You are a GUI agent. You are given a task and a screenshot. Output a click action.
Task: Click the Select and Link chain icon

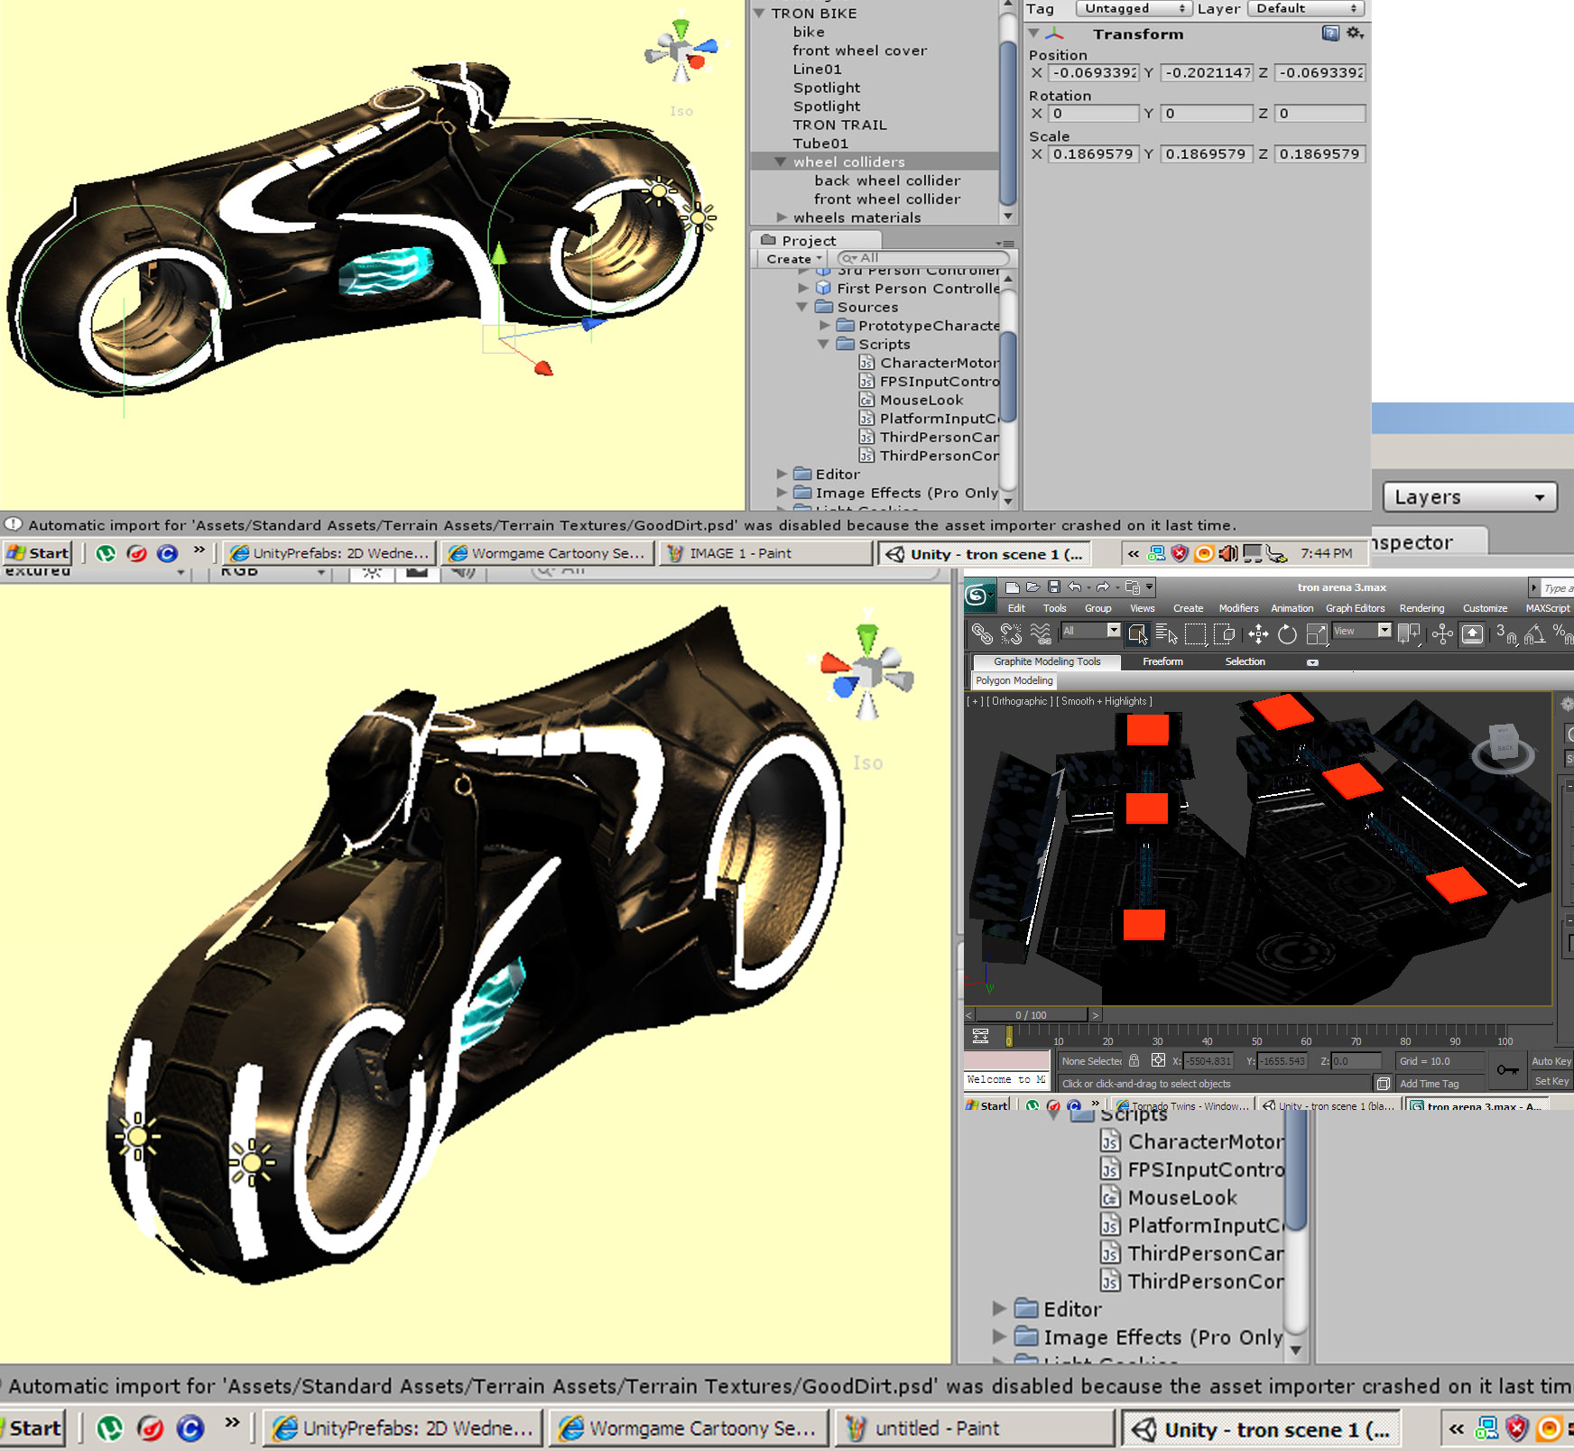[982, 634]
